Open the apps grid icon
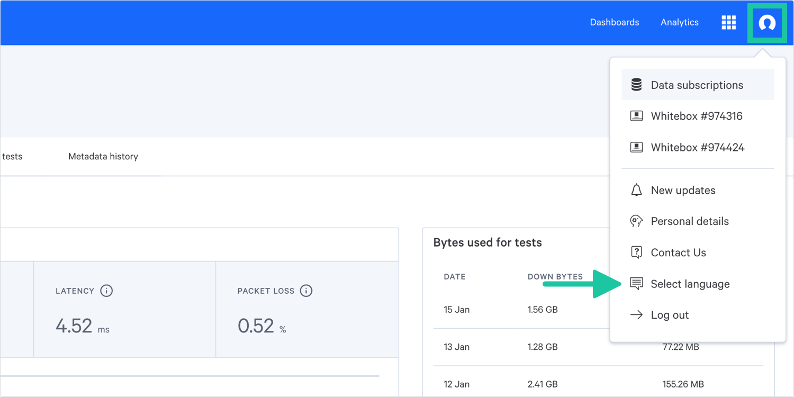This screenshot has height=397, width=794. pyautogui.click(x=729, y=22)
